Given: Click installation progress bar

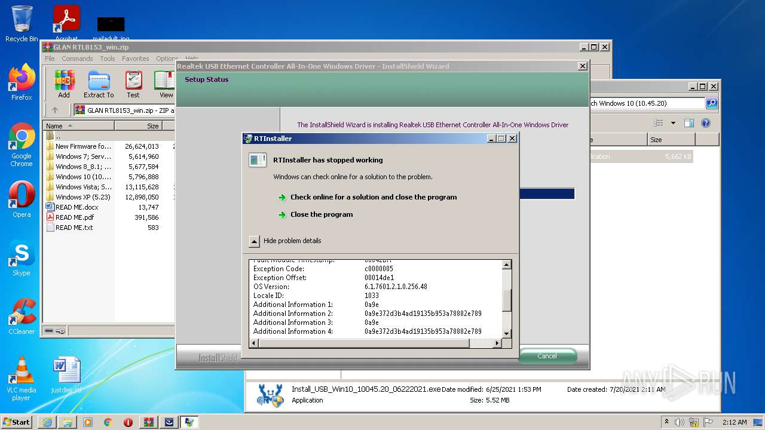Looking at the screenshot, I should pyautogui.click(x=547, y=194).
